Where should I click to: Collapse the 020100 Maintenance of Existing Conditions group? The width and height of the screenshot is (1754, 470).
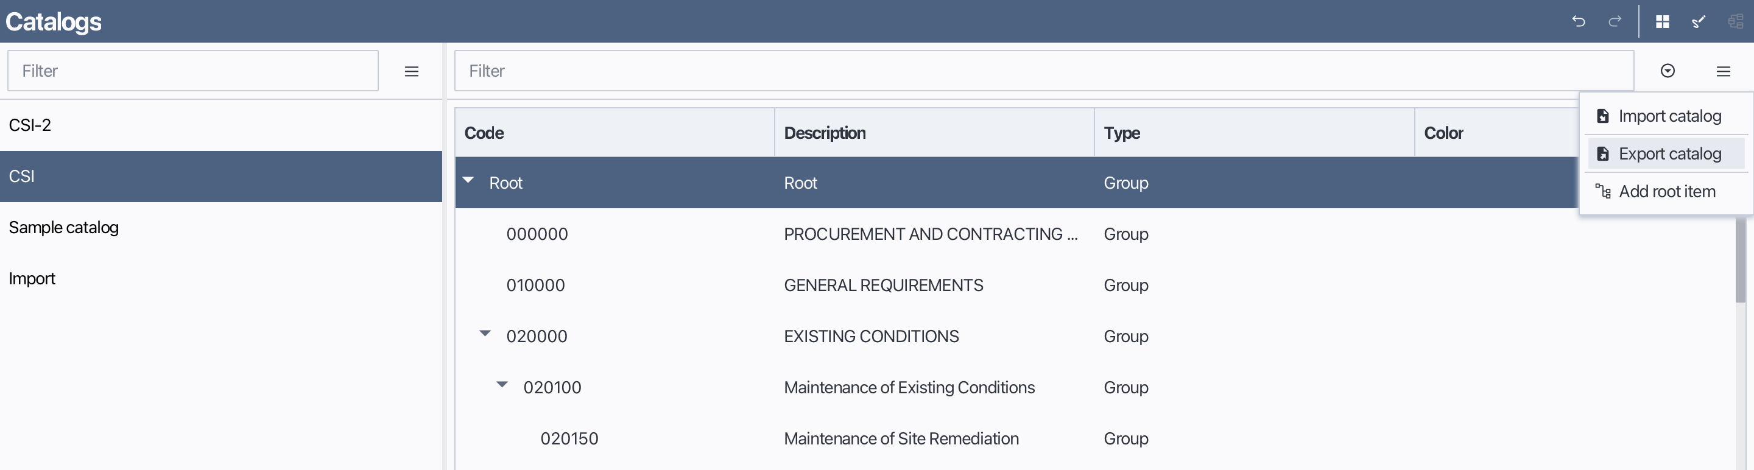pos(502,384)
